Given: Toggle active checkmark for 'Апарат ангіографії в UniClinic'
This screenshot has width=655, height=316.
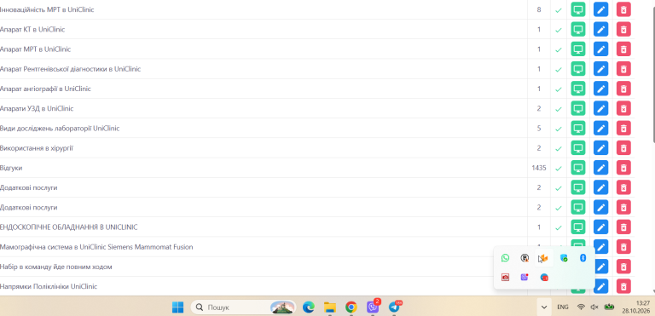Looking at the screenshot, I should click(x=559, y=89).
